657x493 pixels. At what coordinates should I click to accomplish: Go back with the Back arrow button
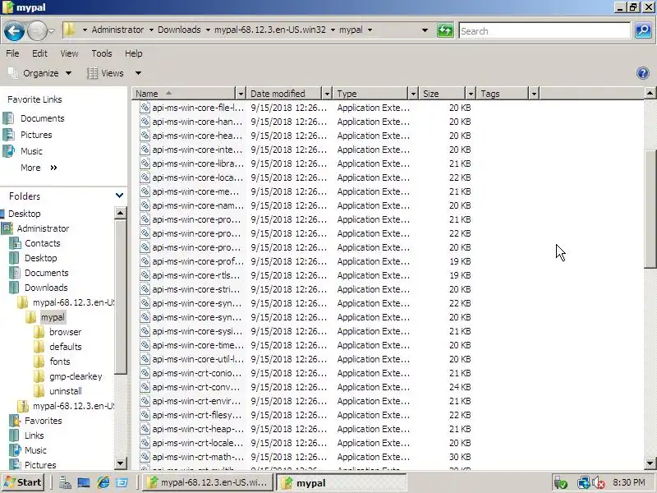[14, 31]
